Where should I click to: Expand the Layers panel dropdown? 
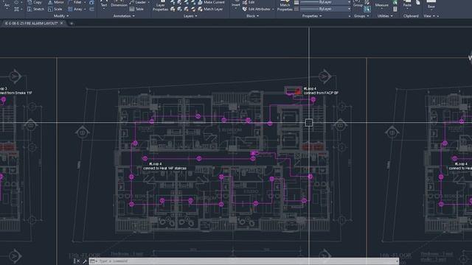click(x=190, y=16)
